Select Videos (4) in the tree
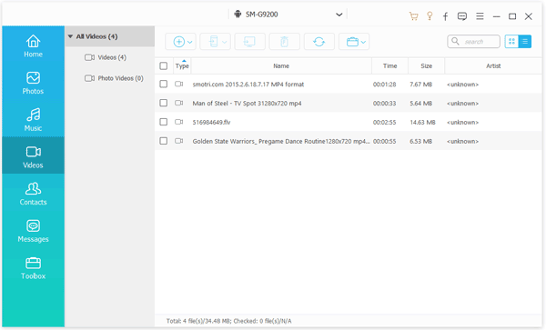 click(112, 57)
